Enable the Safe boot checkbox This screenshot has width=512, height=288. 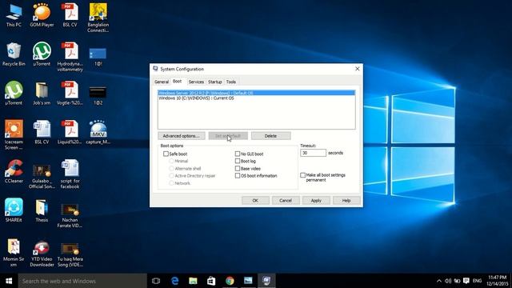click(x=166, y=154)
